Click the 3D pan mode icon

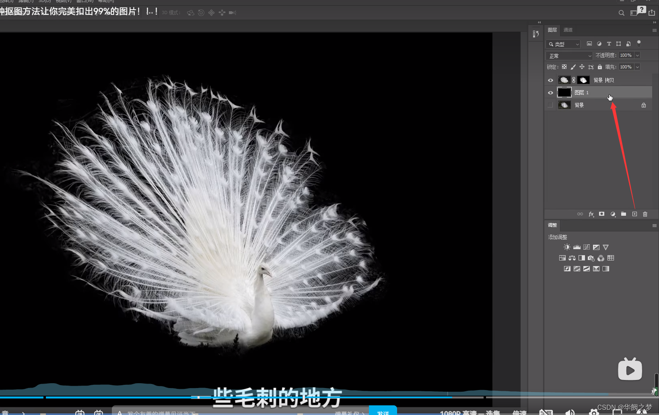211,13
